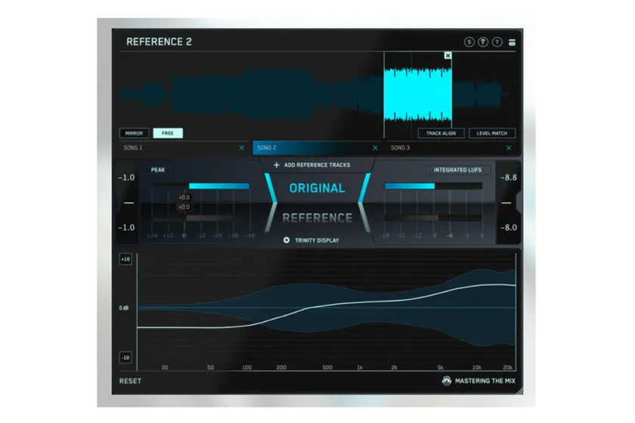The width and height of the screenshot is (635, 423).
Task: Click the REFERENCE 2 title text
Action: click(159, 42)
